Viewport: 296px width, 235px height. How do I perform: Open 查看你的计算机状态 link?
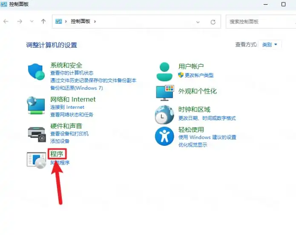point(72,73)
